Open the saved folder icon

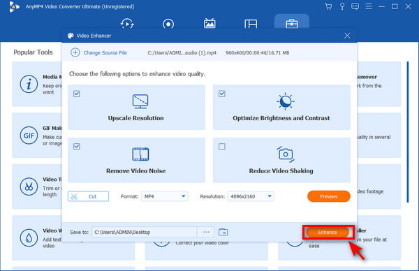(x=223, y=232)
